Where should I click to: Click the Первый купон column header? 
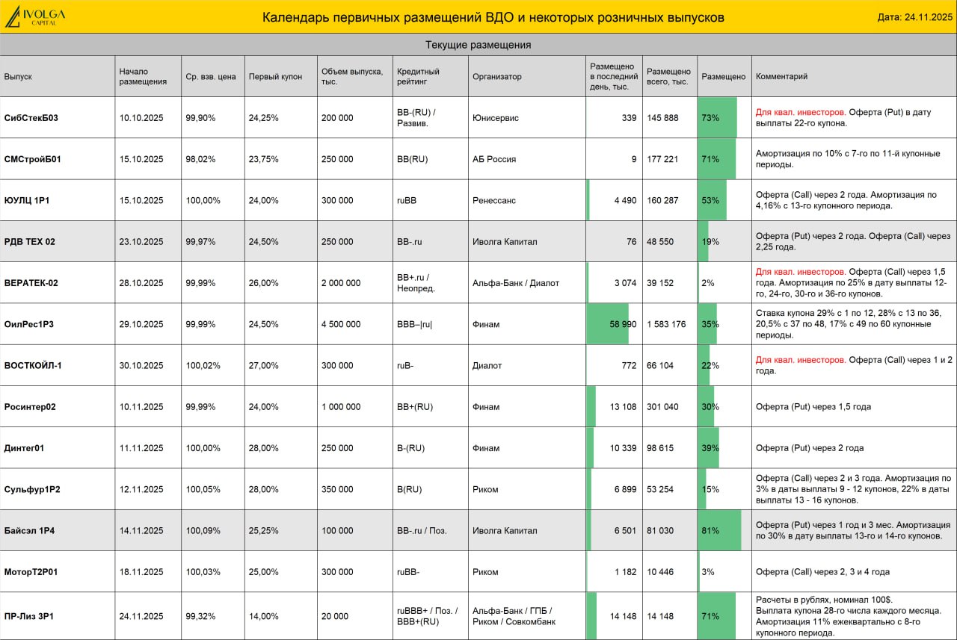pyautogui.click(x=281, y=76)
